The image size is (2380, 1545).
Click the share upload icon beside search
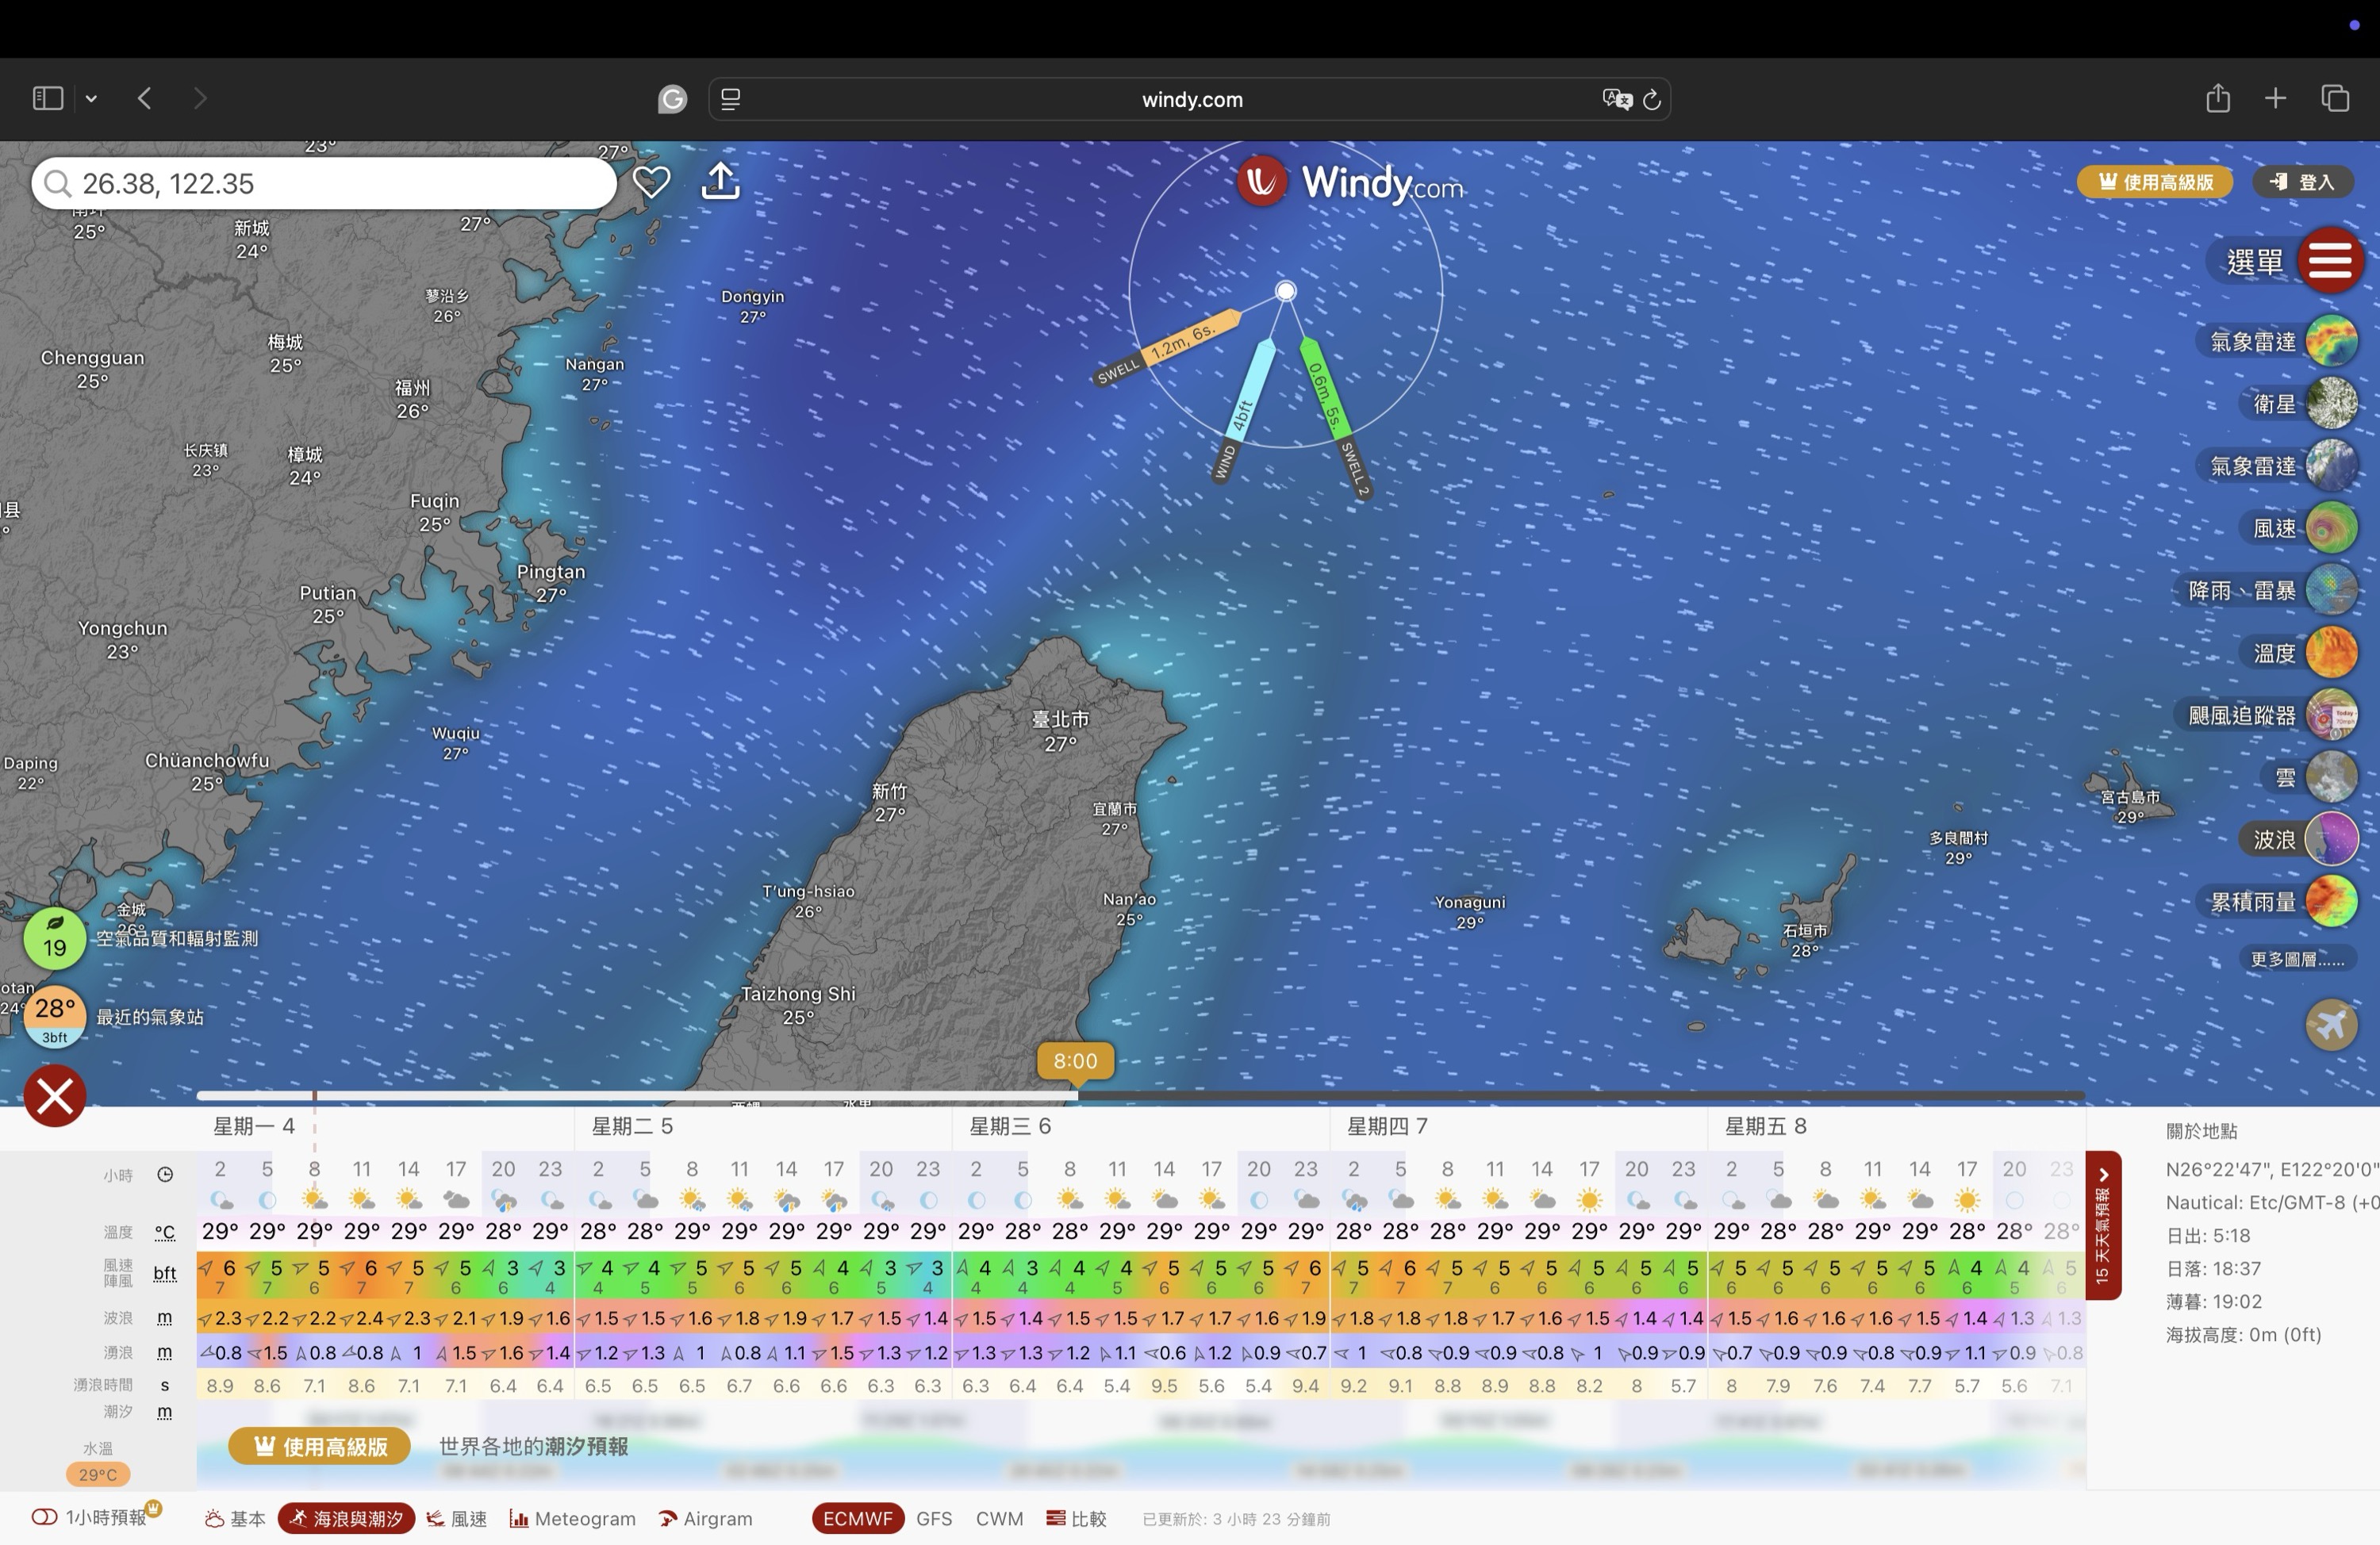coord(720,182)
